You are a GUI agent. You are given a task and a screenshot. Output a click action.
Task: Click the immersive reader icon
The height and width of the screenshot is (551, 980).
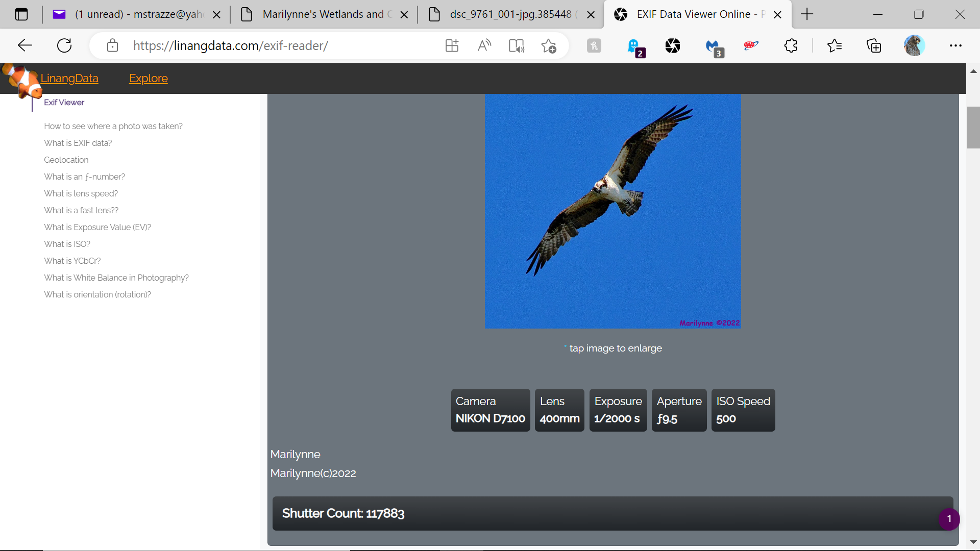coord(516,46)
